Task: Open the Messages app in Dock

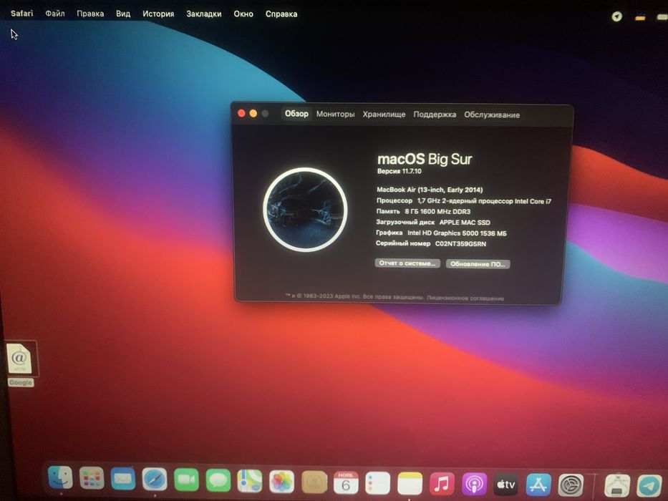Action: (x=218, y=480)
